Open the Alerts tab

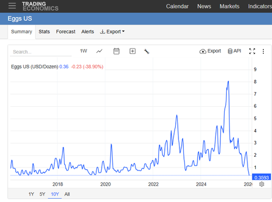[x=88, y=32]
